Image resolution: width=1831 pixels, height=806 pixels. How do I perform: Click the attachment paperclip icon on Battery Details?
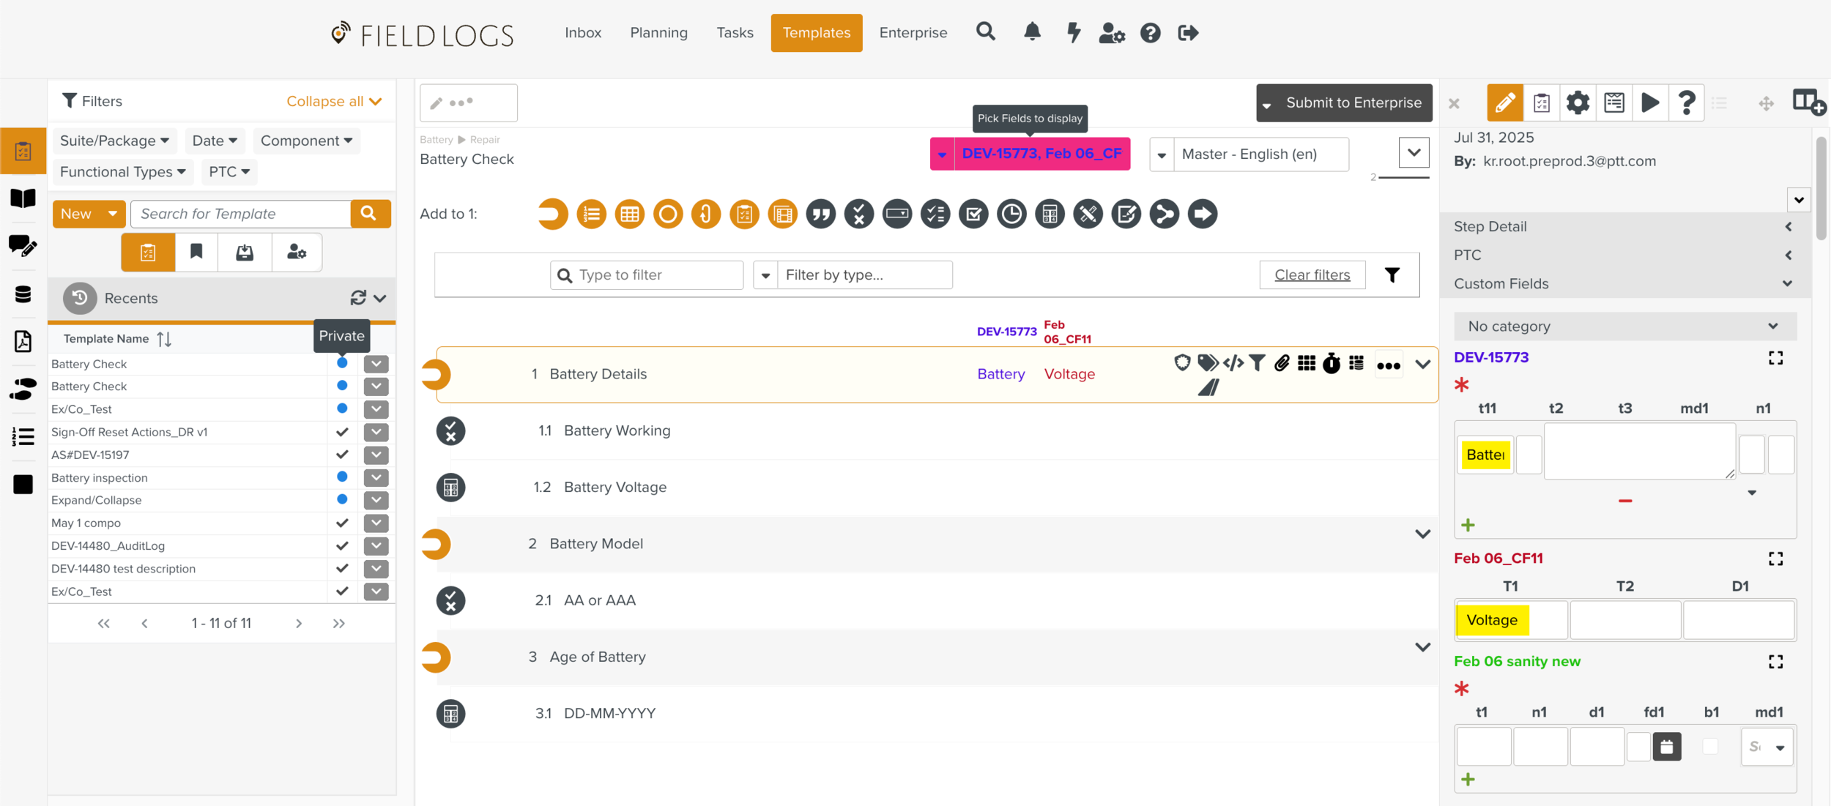tap(1282, 363)
